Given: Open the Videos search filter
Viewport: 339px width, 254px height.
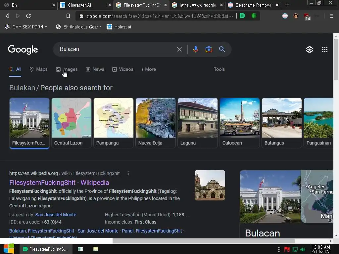Looking at the screenshot, I should (x=122, y=69).
